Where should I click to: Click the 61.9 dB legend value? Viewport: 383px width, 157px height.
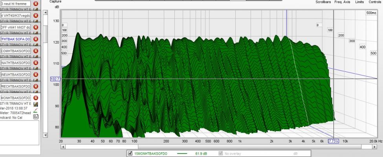(201, 153)
